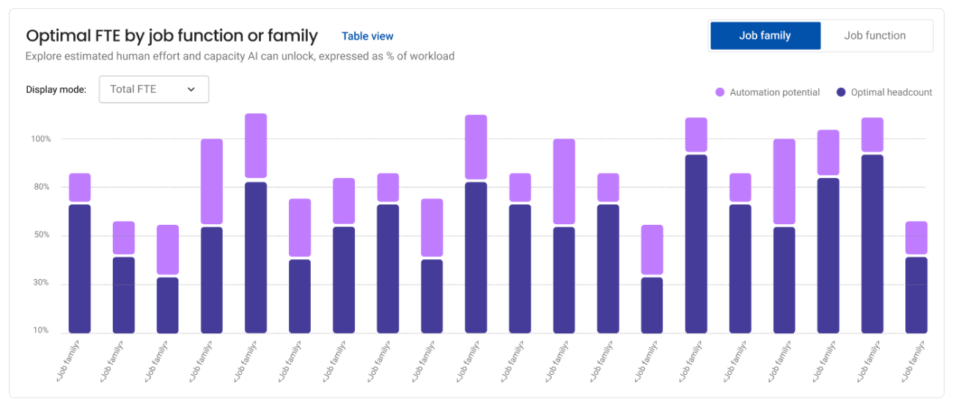Click the dark Optimal headcount segment of the first bar
The height and width of the screenshot is (405, 953).
tap(79, 268)
